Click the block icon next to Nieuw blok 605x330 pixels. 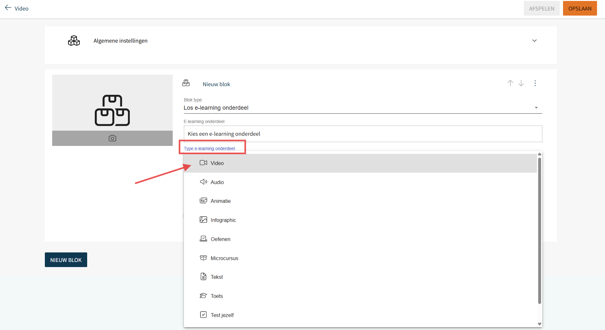click(x=186, y=83)
